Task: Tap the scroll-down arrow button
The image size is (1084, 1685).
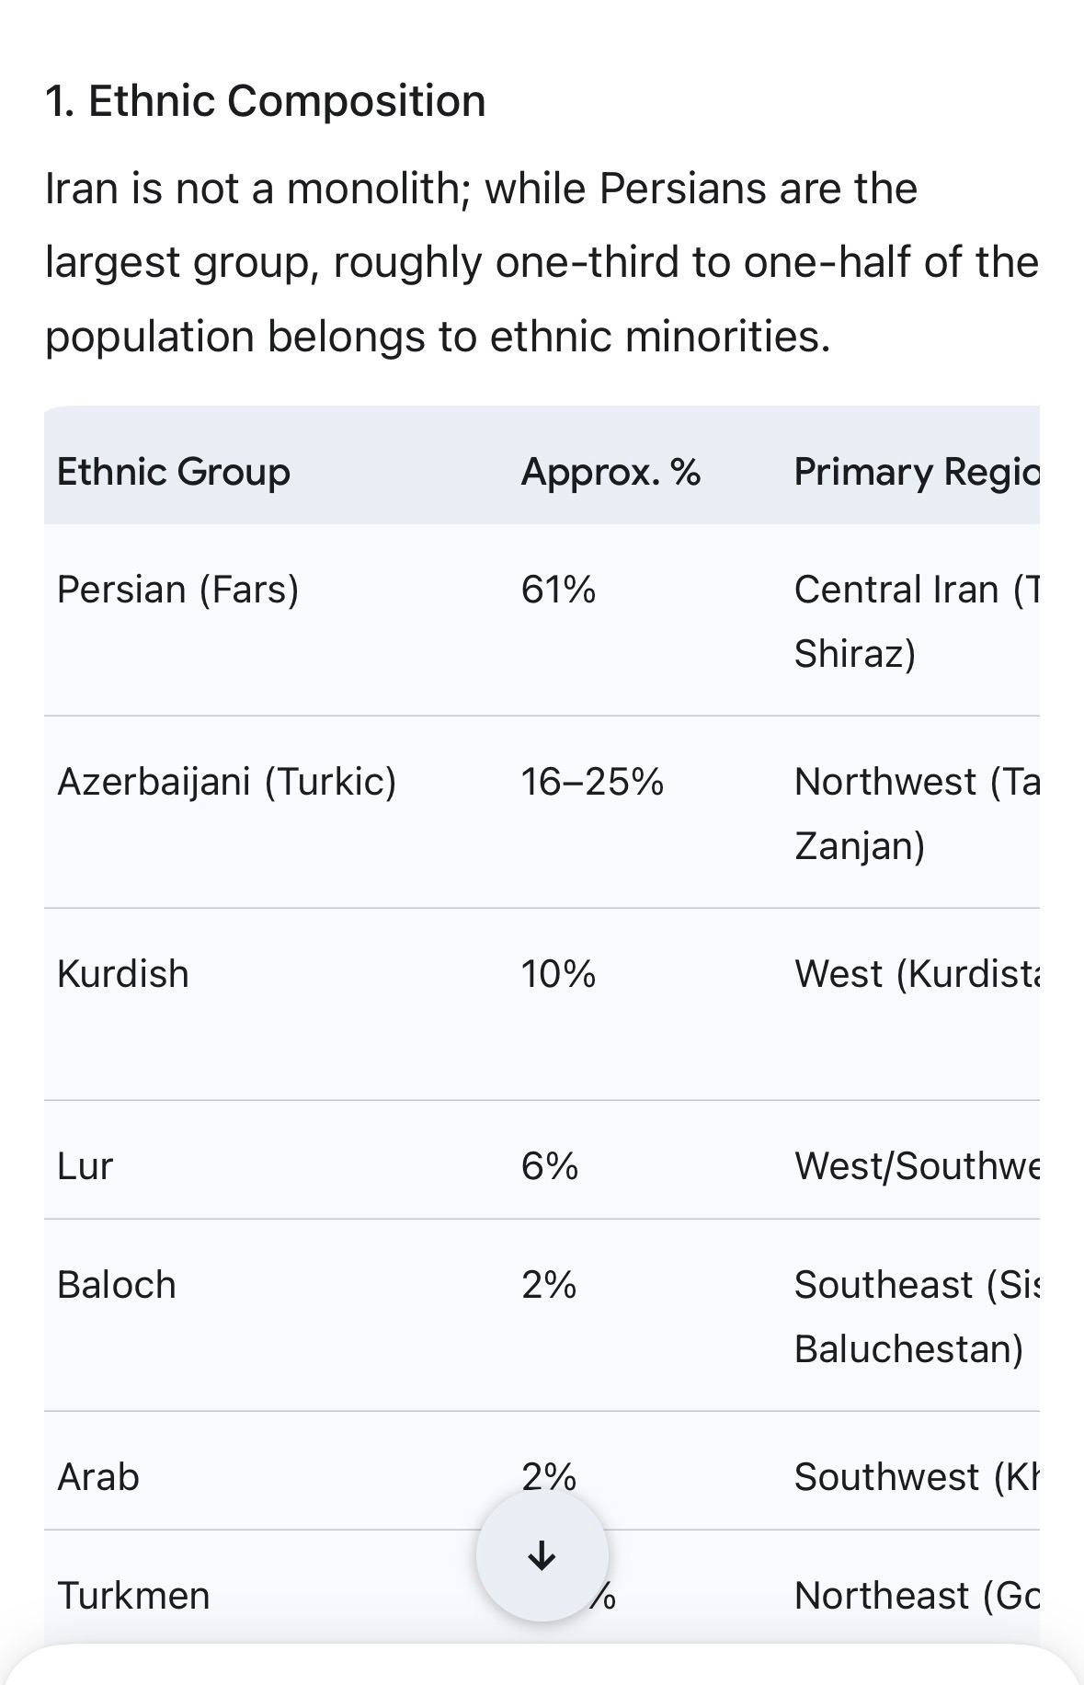Action: click(542, 1555)
